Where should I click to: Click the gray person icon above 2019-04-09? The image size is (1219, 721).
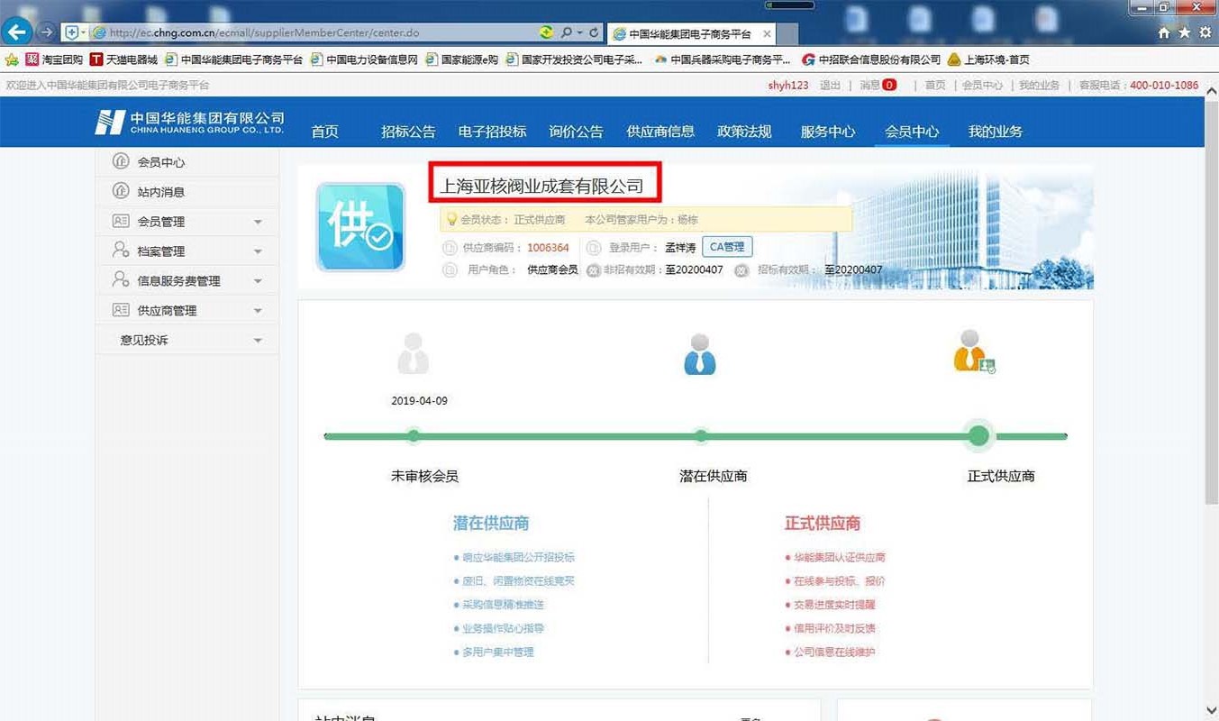coord(414,353)
